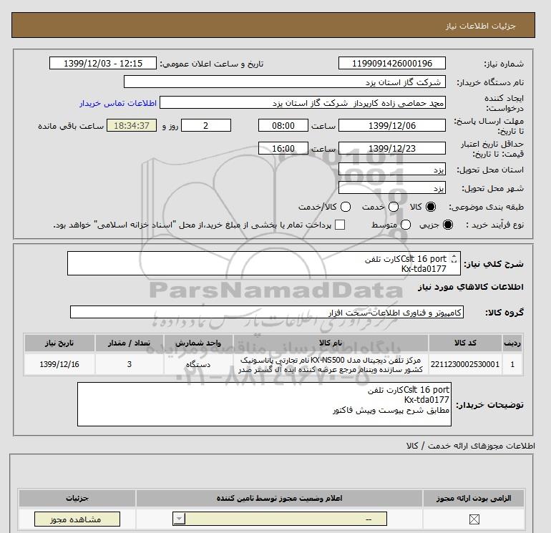
Task: Click the price validity time 16:00
Action: point(283,148)
